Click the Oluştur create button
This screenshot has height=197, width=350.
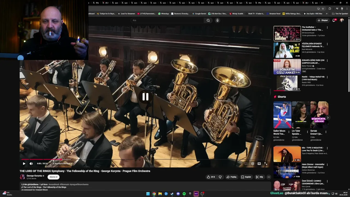(x=322, y=20)
